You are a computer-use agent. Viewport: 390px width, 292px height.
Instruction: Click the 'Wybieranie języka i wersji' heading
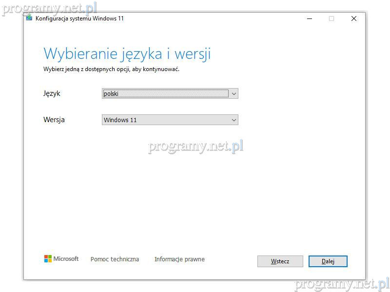click(x=127, y=54)
